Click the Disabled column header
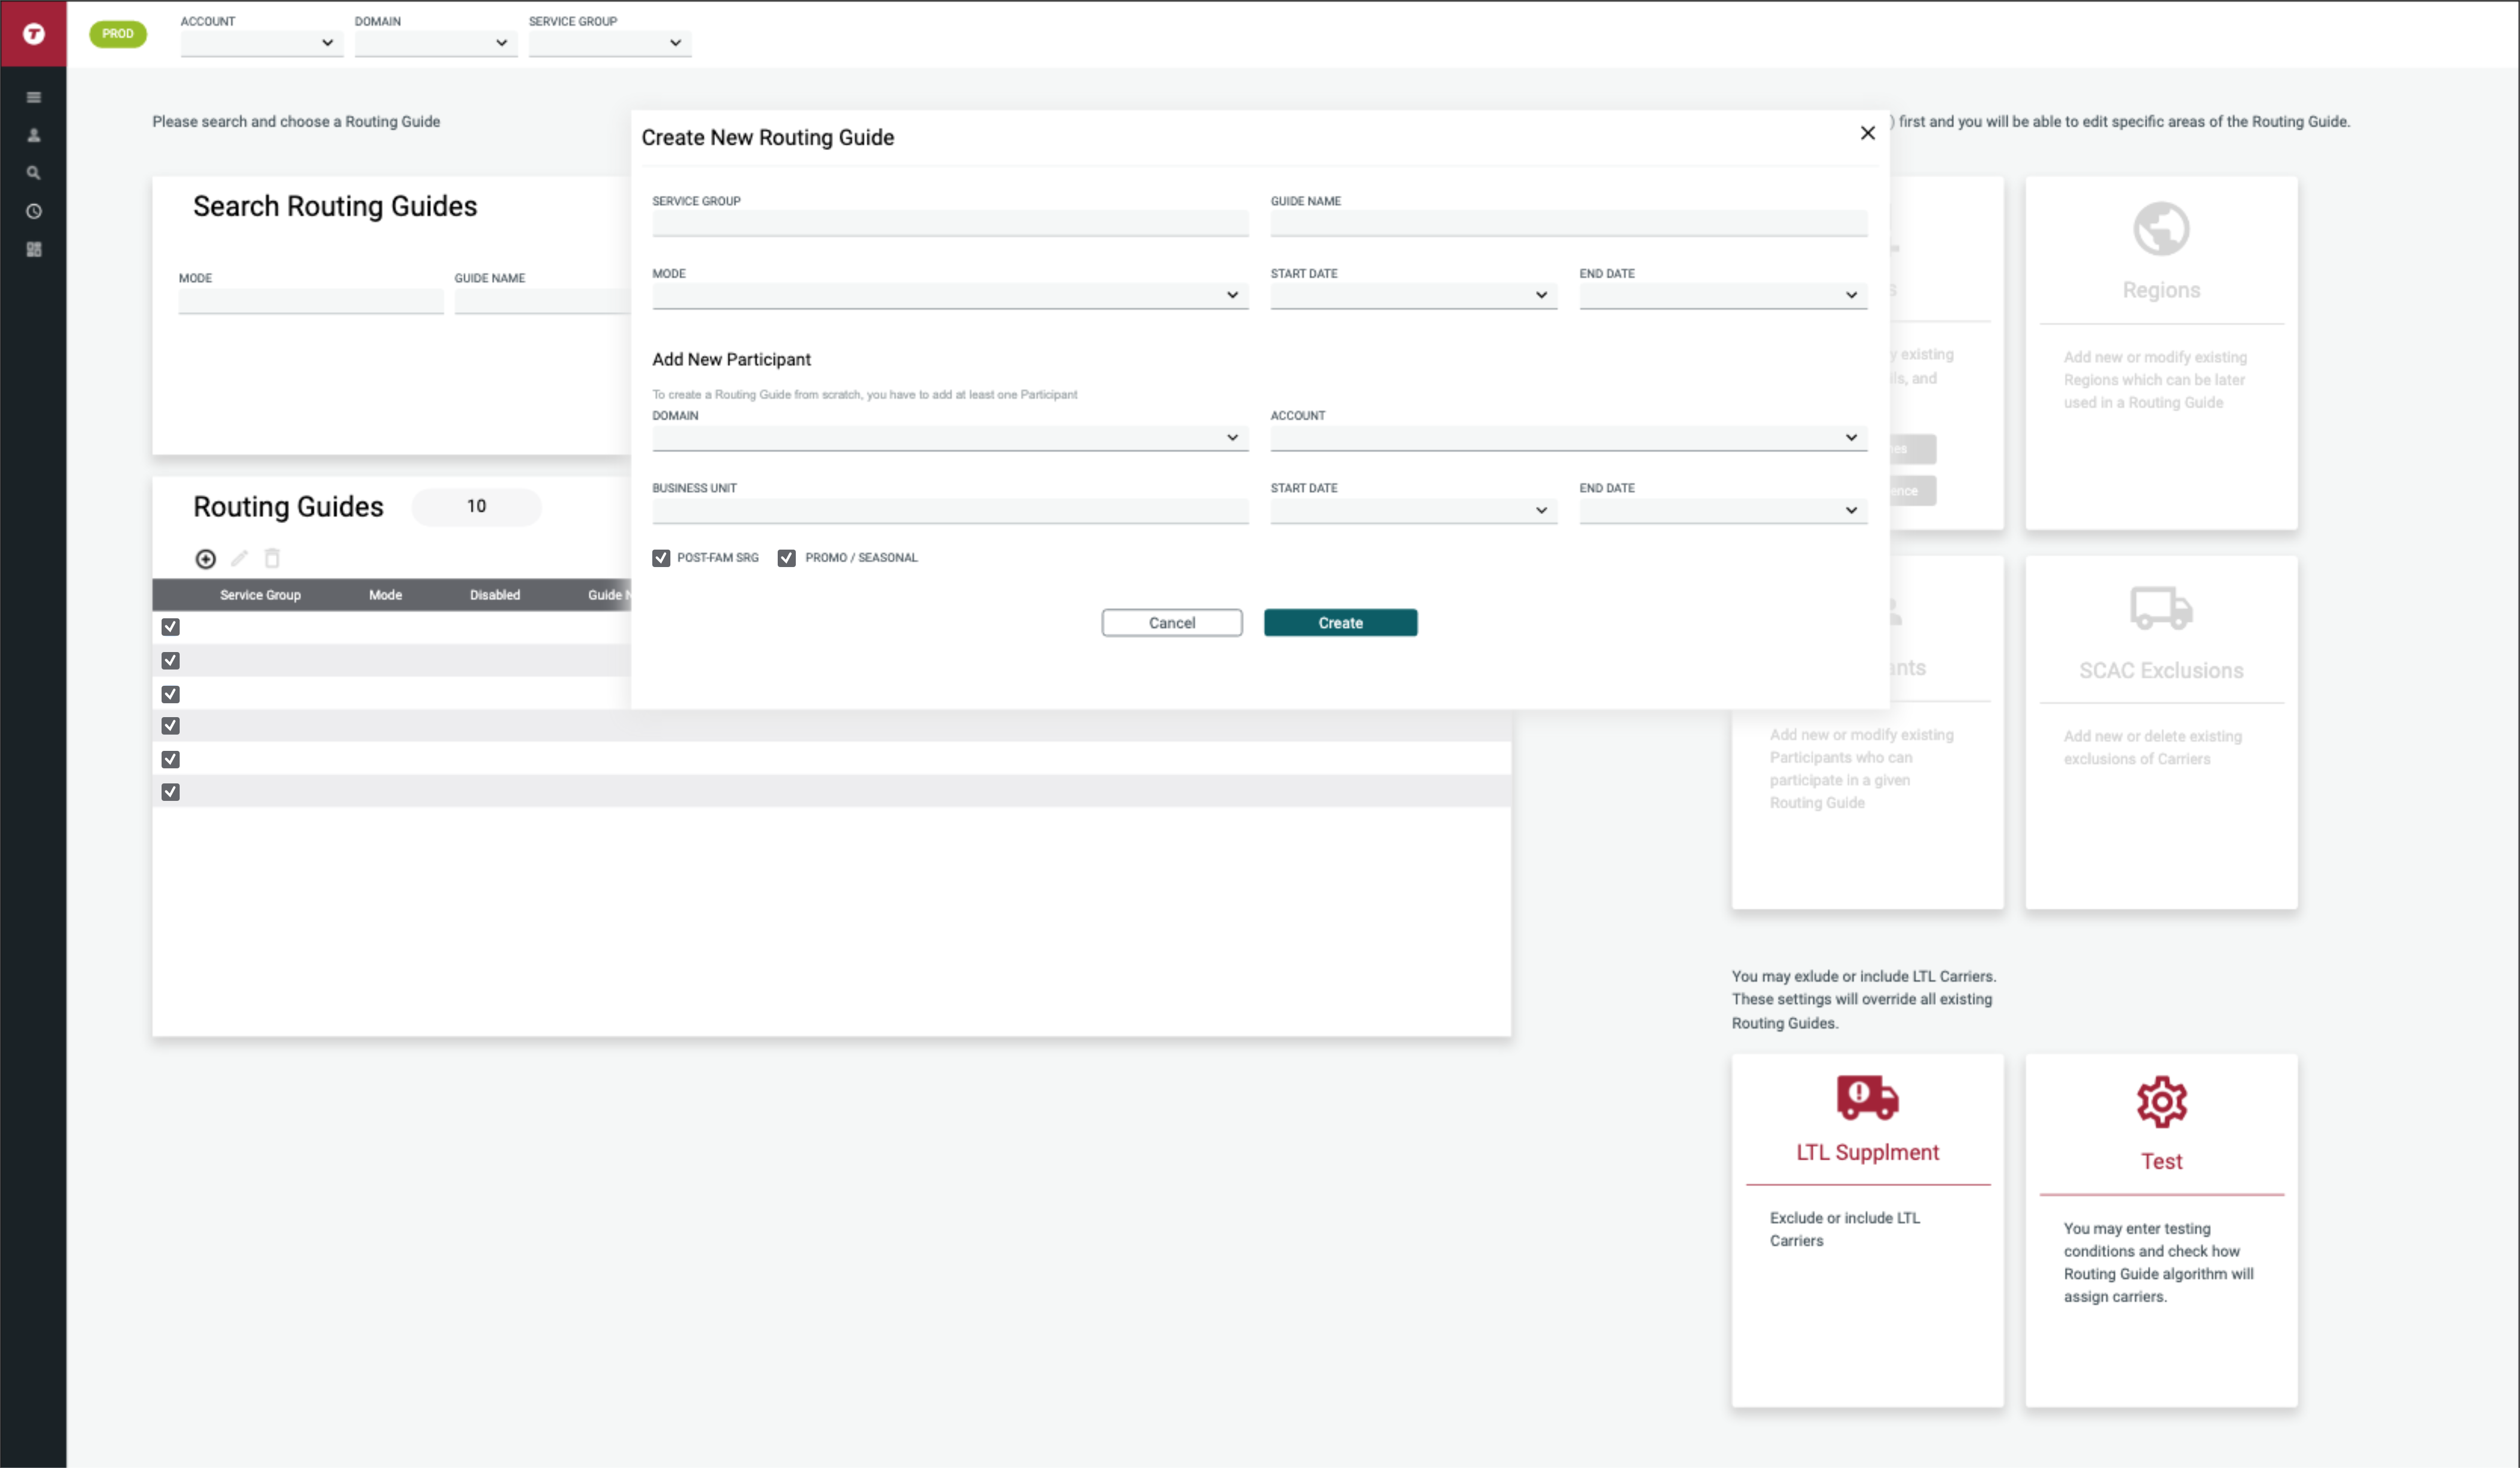The image size is (2520, 1468). tap(495, 595)
